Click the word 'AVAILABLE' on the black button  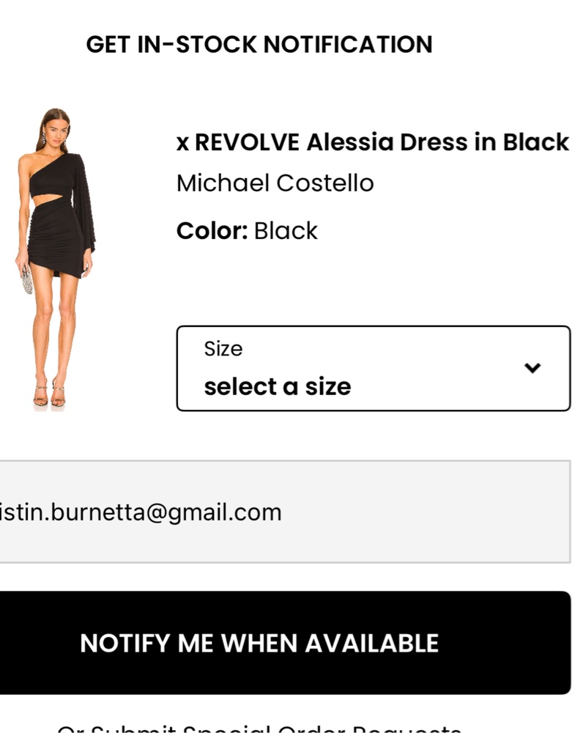[371, 643]
